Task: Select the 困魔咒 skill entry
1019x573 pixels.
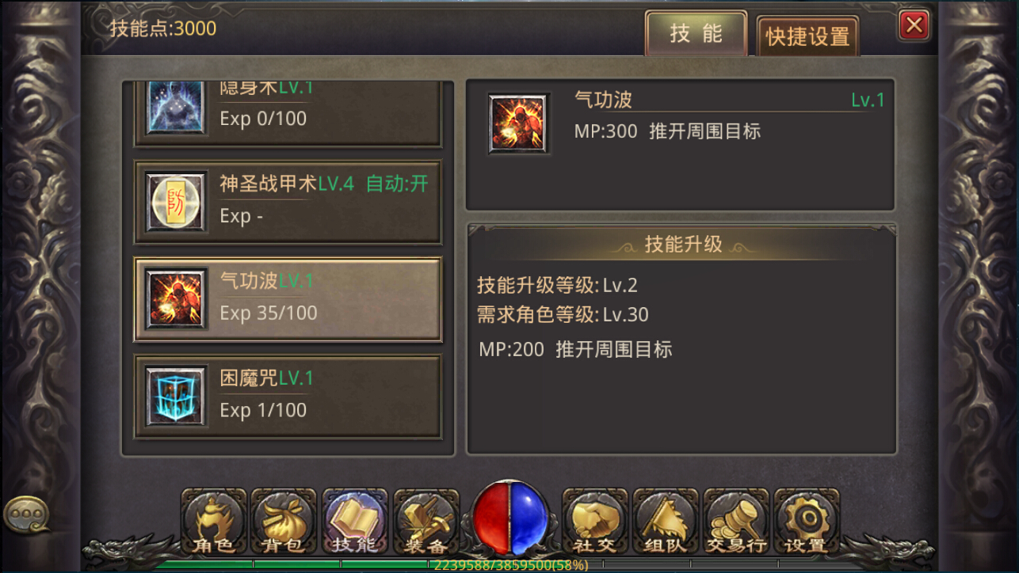Action: (x=288, y=397)
